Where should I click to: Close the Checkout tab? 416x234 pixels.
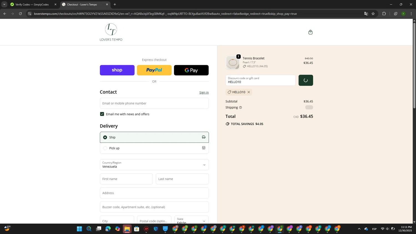pos(107,4)
